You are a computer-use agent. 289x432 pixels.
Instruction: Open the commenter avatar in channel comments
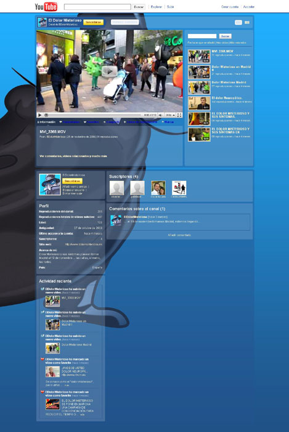coord(116,220)
